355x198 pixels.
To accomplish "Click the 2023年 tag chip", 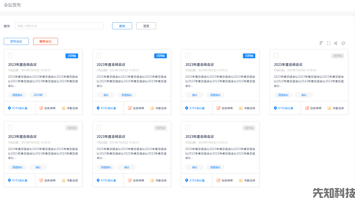I will [x=38, y=95].
